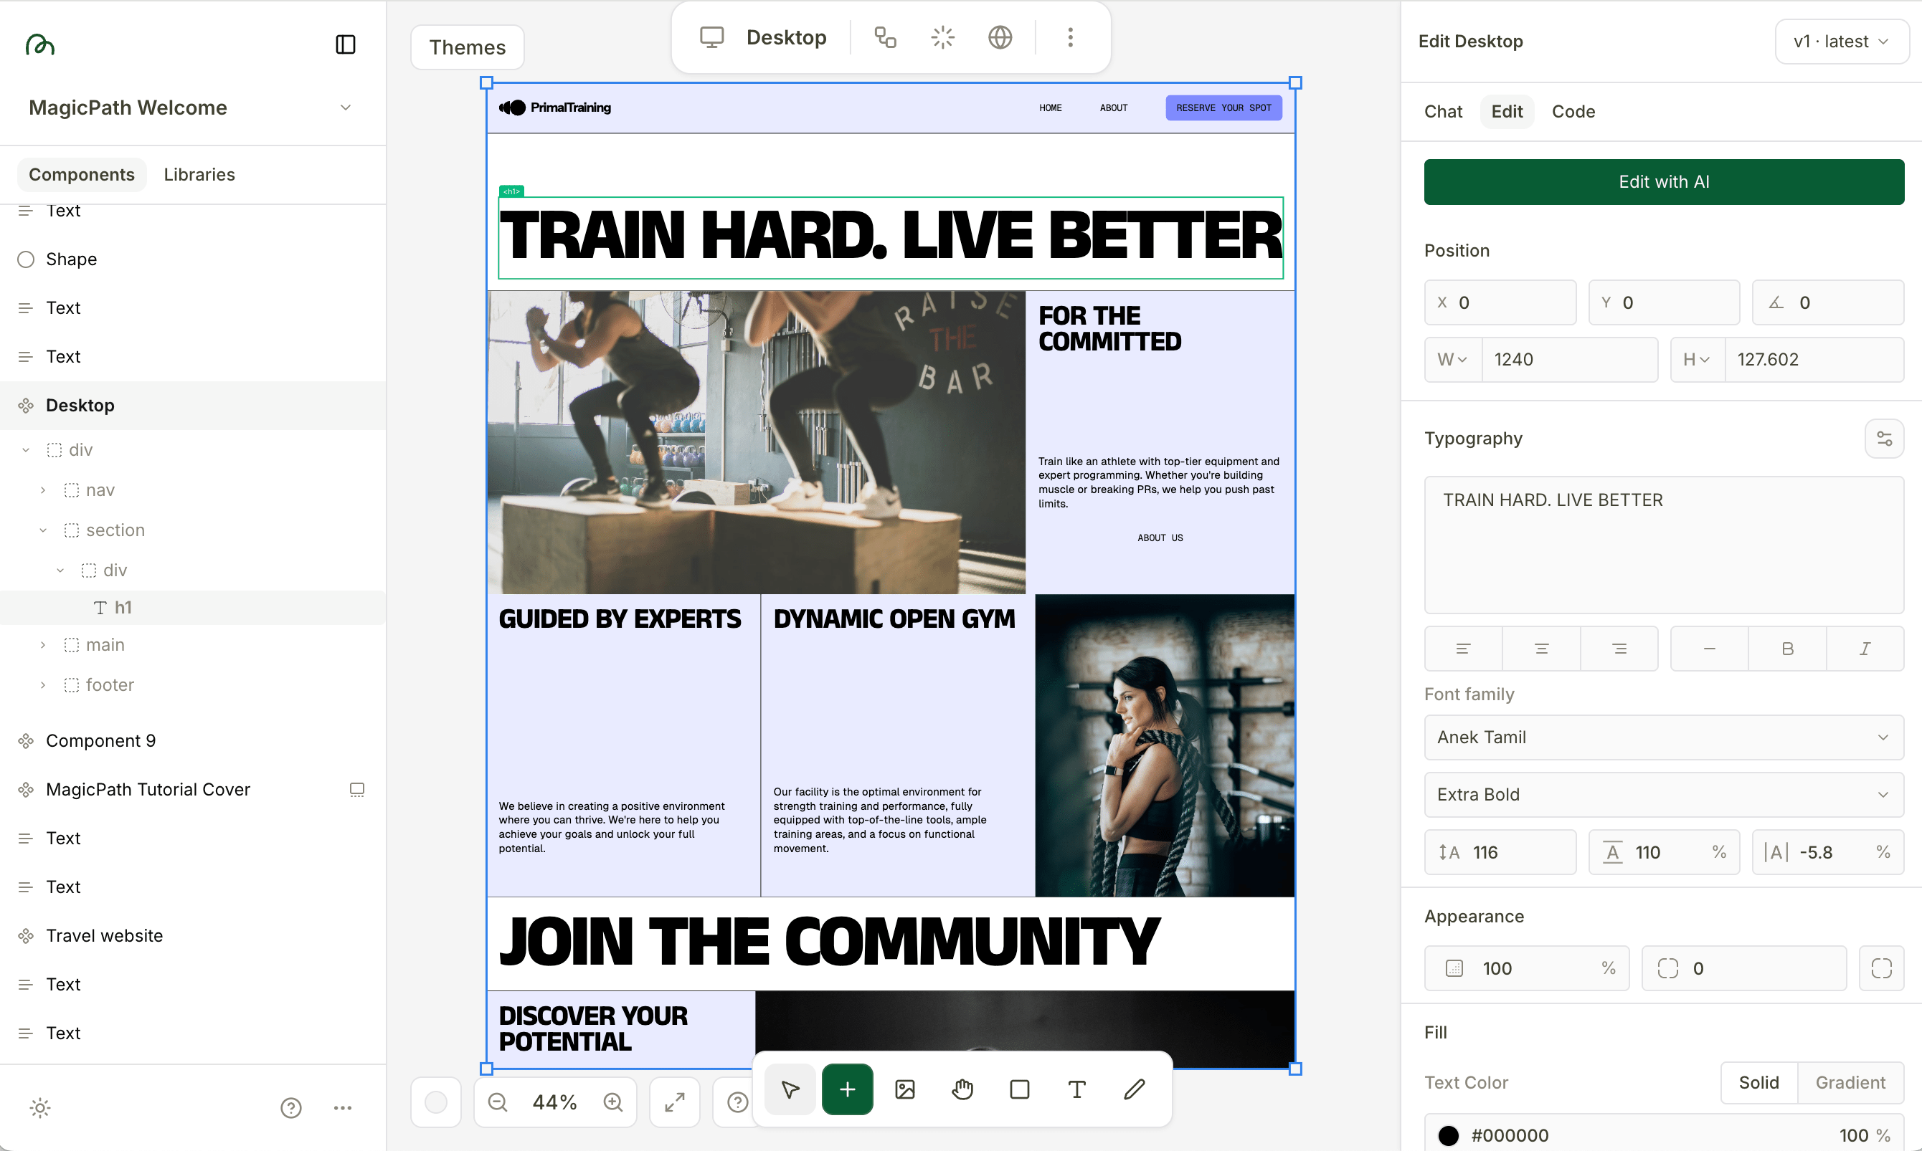
Task: Switch text color to Gradient
Action: (x=1850, y=1082)
